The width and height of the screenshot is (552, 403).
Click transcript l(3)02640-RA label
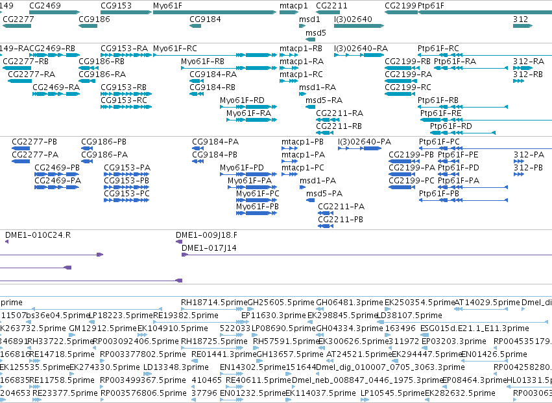pyautogui.click(x=361, y=48)
